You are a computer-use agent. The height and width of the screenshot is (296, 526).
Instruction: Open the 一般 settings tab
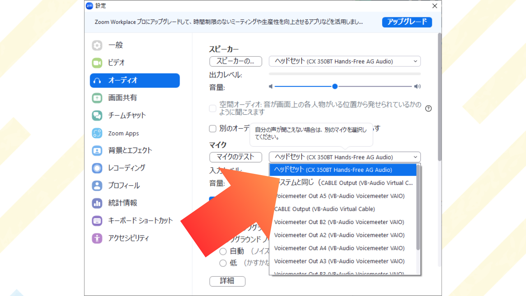(x=135, y=46)
